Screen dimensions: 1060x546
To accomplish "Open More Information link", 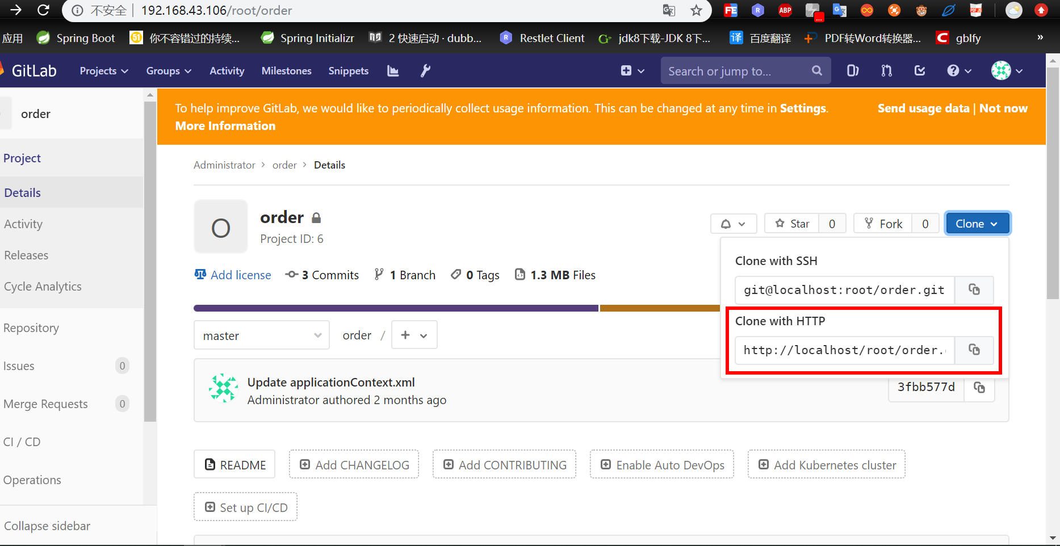I will click(225, 126).
